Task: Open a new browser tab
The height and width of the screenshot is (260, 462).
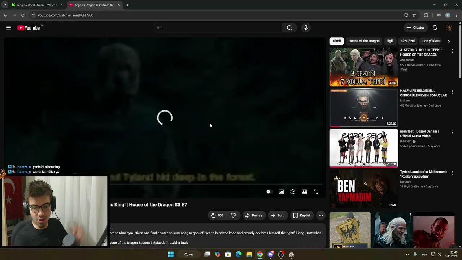Action: [127, 5]
